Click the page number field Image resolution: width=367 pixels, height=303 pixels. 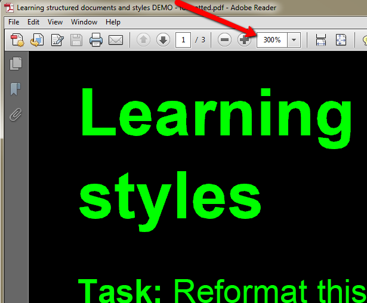click(183, 40)
